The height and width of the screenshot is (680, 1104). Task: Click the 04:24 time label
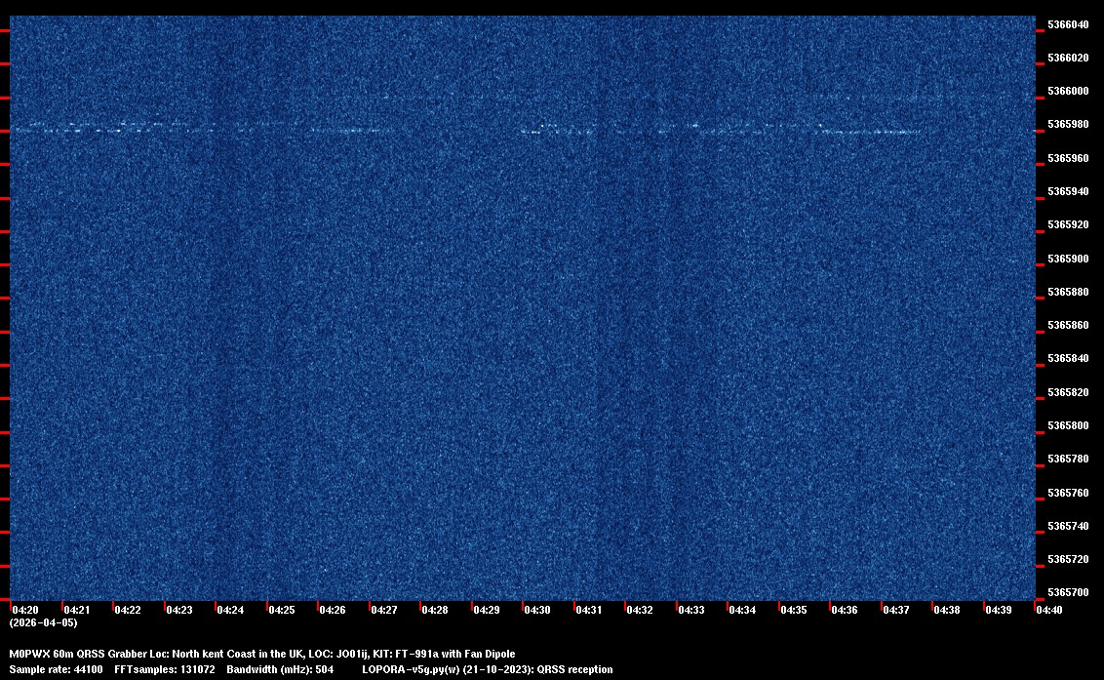point(230,610)
